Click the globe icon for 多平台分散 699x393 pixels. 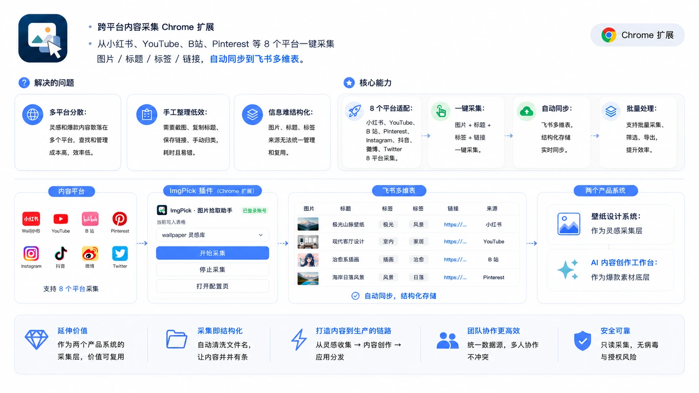pyautogui.click(x=33, y=114)
